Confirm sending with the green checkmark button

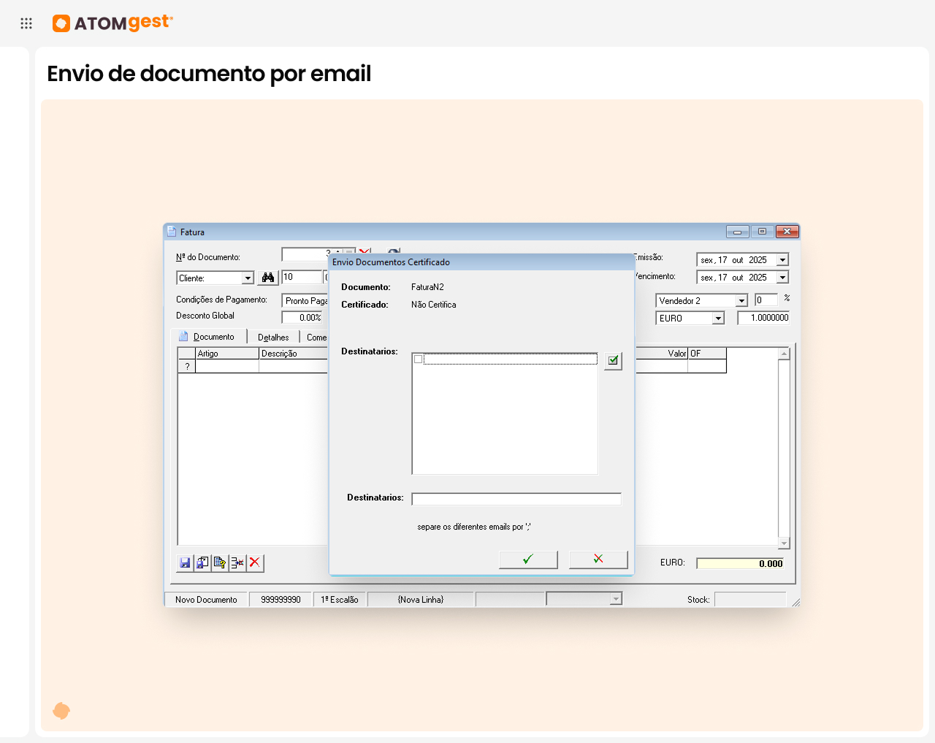[x=528, y=559]
